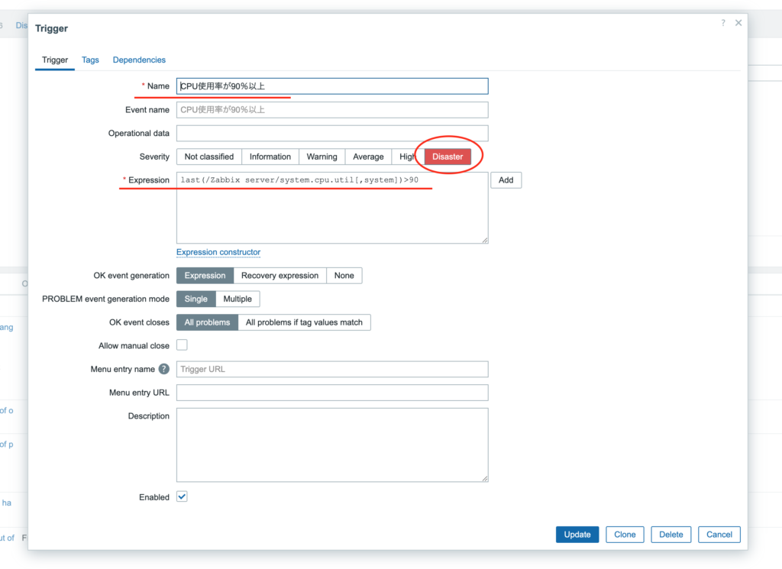Switch to the Dependencies tab
Viewport: 782px width, 569px height.
click(139, 60)
